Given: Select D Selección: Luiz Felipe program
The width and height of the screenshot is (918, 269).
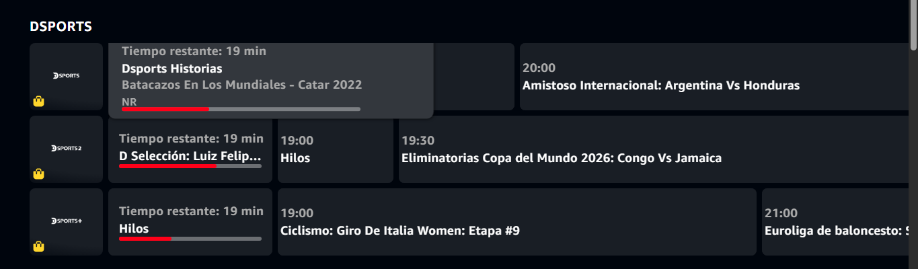Looking at the screenshot, I should tap(190, 149).
